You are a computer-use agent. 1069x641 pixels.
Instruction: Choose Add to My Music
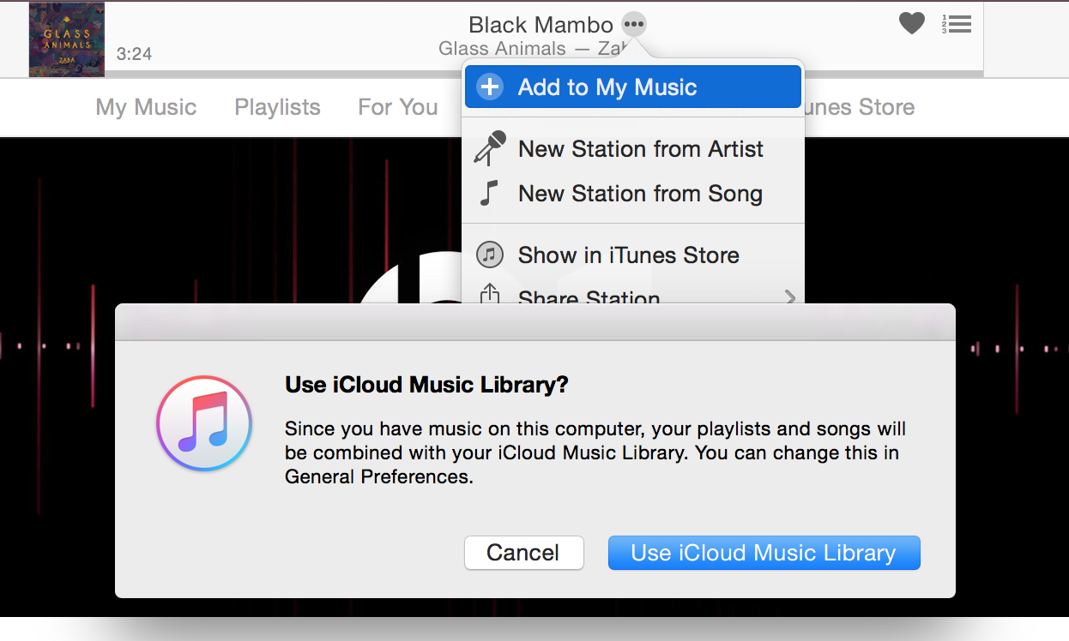[633, 87]
